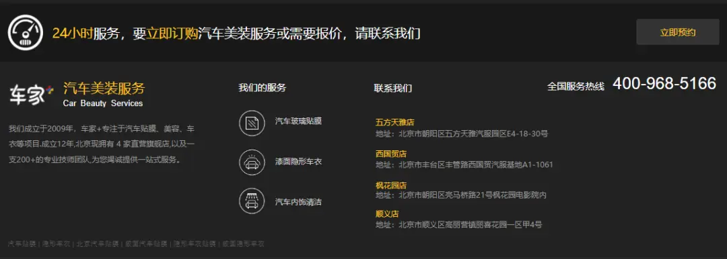Open the footer link 威固隐形车衣
This screenshot has height=259, width=727.
244,244
